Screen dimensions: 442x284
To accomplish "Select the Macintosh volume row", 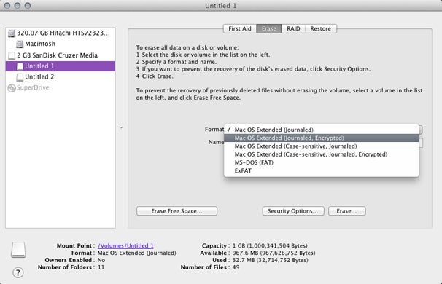I will click(x=61, y=44).
